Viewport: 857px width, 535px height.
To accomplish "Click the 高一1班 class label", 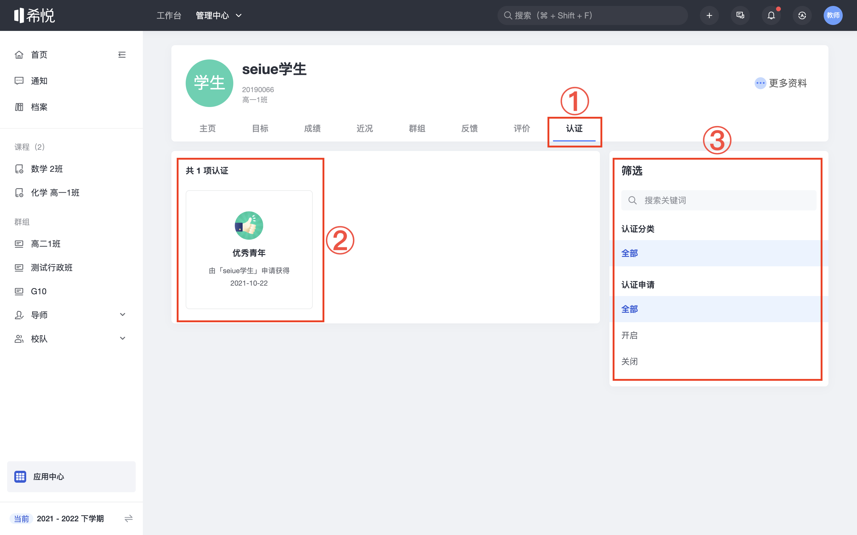I will click(x=255, y=100).
